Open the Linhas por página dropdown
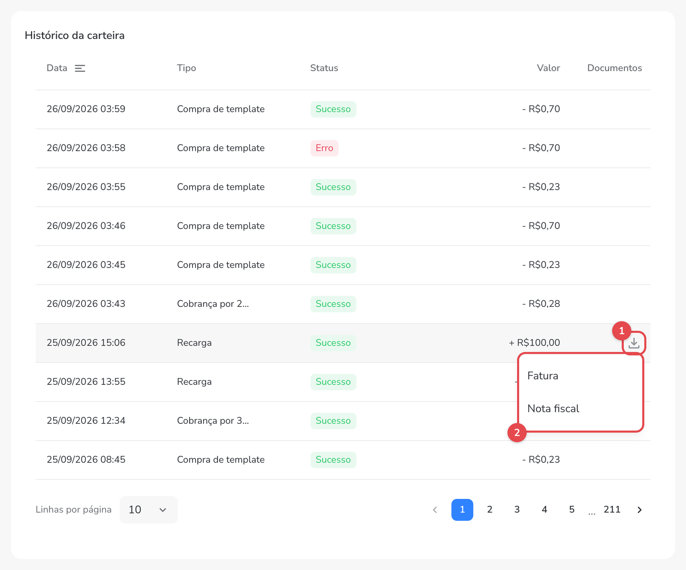Image resolution: width=686 pixels, height=570 pixels. click(x=148, y=510)
